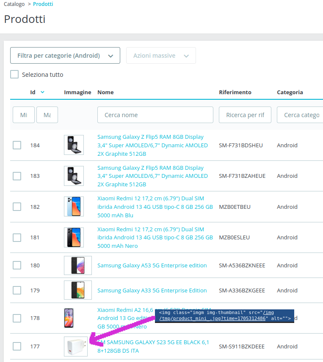The width and height of the screenshot is (323, 362).
Task: Open the Azioni massive dropdown
Action: (x=161, y=56)
